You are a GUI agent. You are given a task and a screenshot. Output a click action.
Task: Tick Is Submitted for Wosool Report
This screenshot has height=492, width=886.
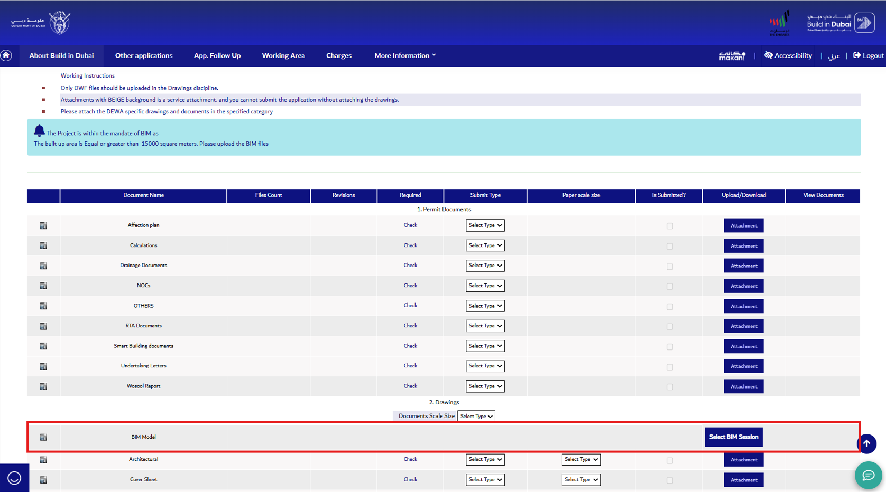[670, 387]
